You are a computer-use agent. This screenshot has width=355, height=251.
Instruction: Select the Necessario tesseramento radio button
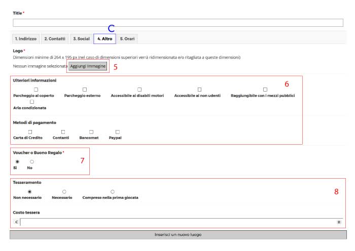[64, 192]
